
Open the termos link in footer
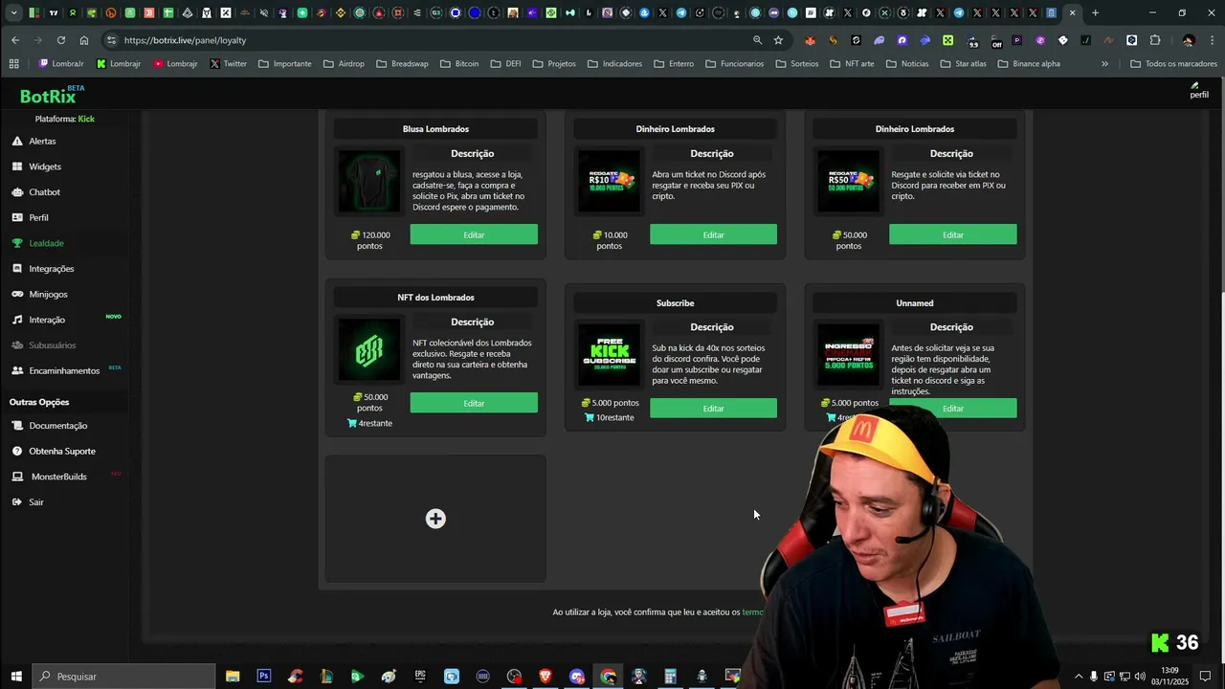[x=752, y=612]
